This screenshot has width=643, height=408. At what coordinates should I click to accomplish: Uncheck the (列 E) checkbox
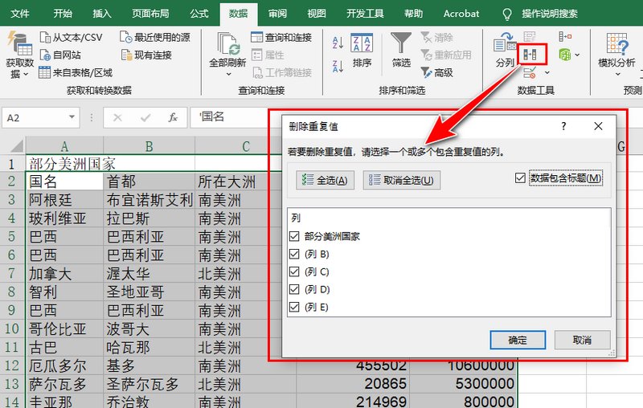[x=294, y=308]
